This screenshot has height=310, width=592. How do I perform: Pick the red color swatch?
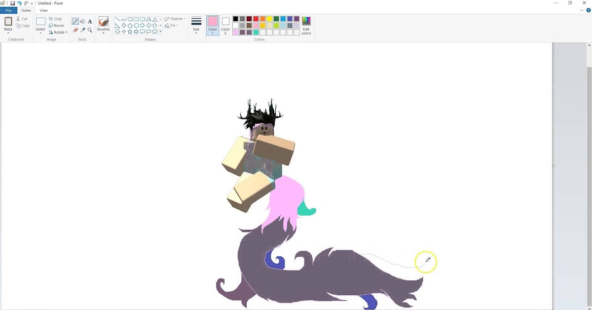256,19
